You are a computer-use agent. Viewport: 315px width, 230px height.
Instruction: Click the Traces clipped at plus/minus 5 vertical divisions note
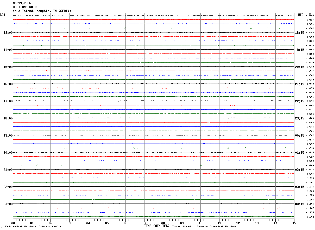pyautogui.click(x=204, y=227)
